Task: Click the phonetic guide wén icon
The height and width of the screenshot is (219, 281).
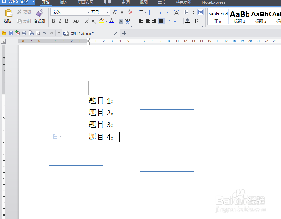Action: [x=127, y=21]
